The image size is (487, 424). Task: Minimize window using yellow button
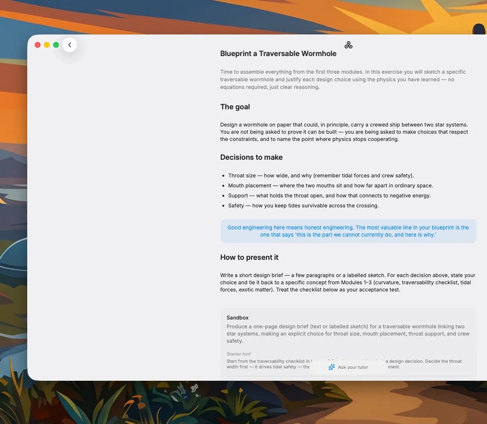click(x=47, y=45)
